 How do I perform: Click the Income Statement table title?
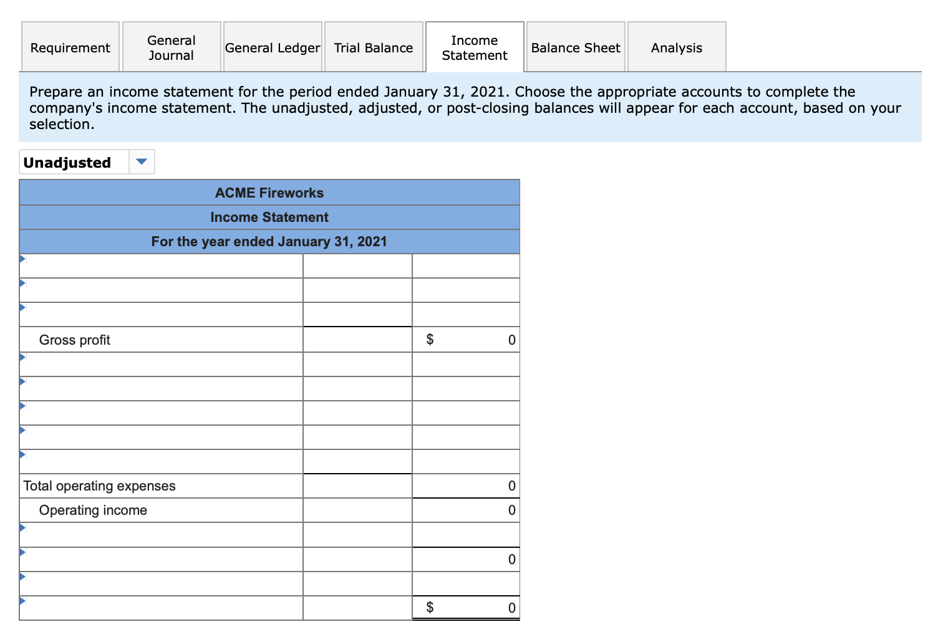269,217
